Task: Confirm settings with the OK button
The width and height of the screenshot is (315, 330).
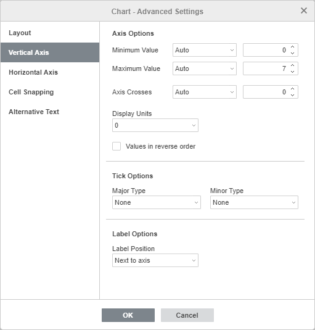Action: click(x=128, y=315)
